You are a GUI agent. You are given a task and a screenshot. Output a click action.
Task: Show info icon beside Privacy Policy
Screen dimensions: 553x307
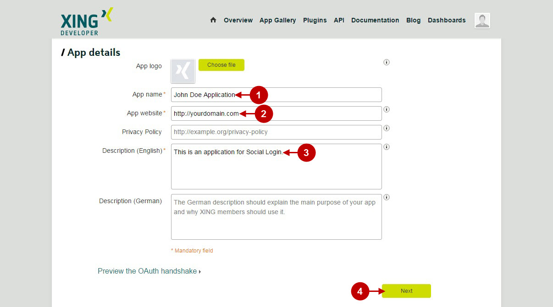coord(387,128)
